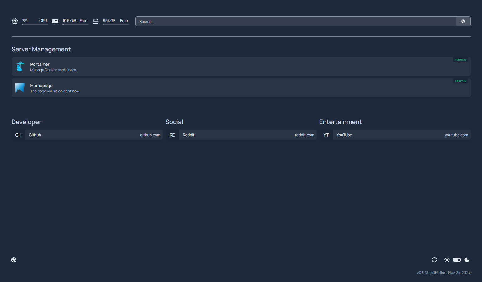Image resolution: width=482 pixels, height=282 pixels.
Task: Click the GH monogram for Github
Action: pos(18,135)
